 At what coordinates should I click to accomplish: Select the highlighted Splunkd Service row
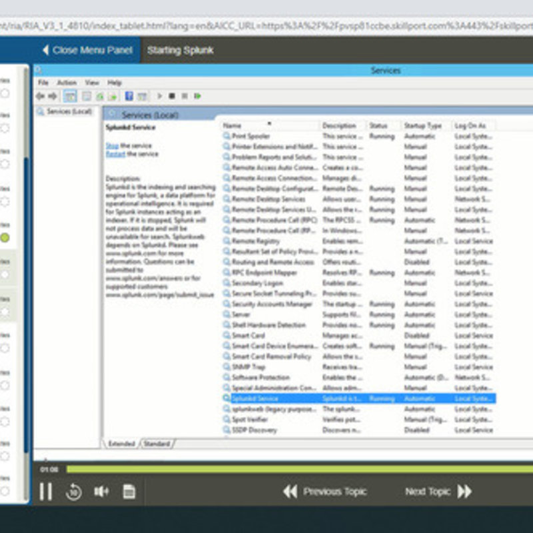point(359,398)
